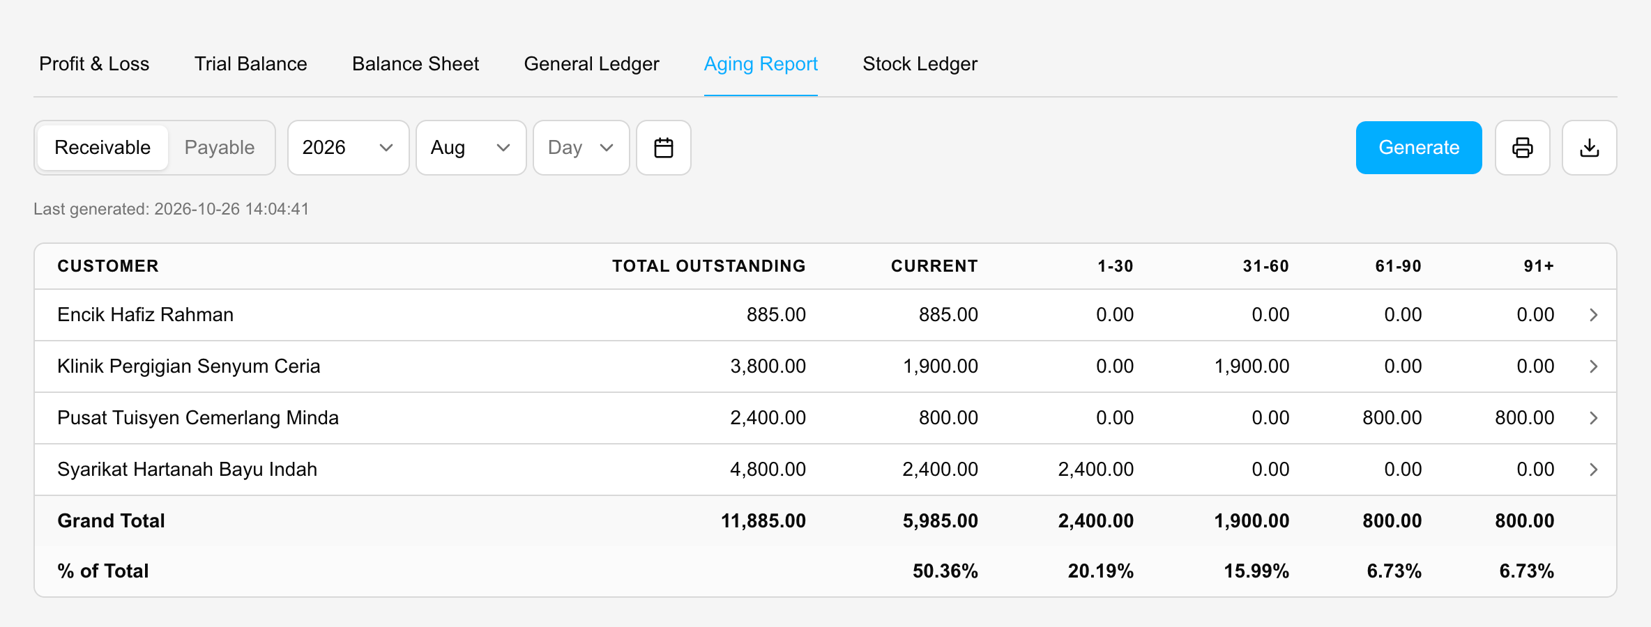Switch to Payable view
The width and height of the screenshot is (1651, 627).
pyautogui.click(x=220, y=148)
